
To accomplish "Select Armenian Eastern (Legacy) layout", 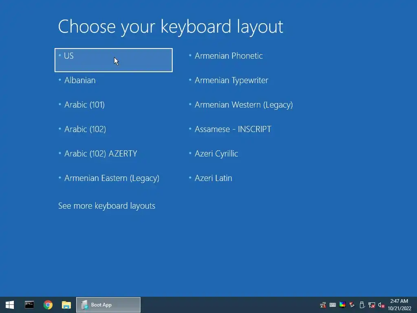I will (x=112, y=179).
